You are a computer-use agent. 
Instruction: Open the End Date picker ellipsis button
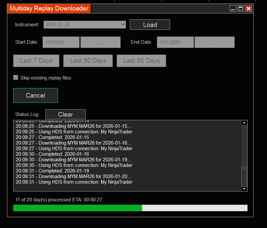(215, 42)
